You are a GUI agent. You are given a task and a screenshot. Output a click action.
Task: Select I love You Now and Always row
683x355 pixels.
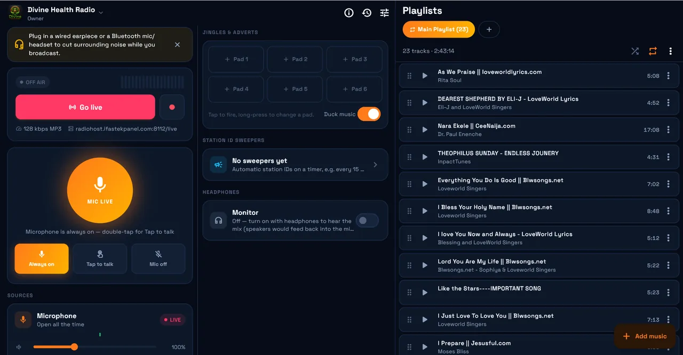click(x=539, y=238)
